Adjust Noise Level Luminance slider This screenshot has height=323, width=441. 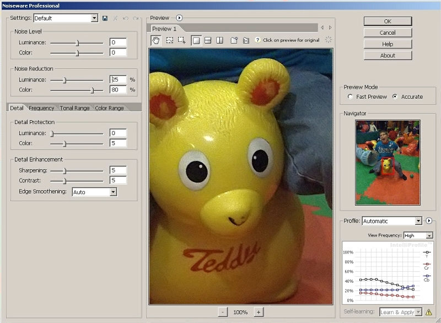pyautogui.click(x=78, y=43)
